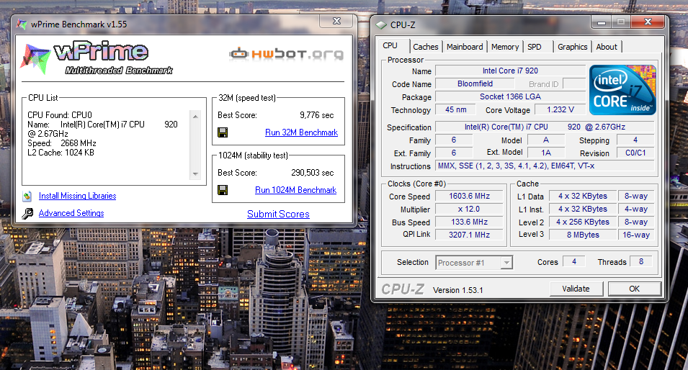The image size is (688, 370).
Task: Open Submit Scores link
Action: pos(278,214)
